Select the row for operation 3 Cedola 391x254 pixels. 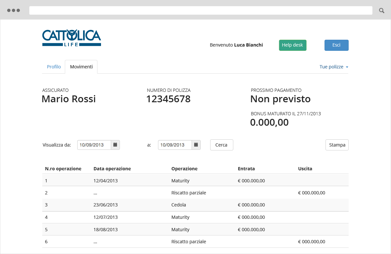click(x=195, y=205)
